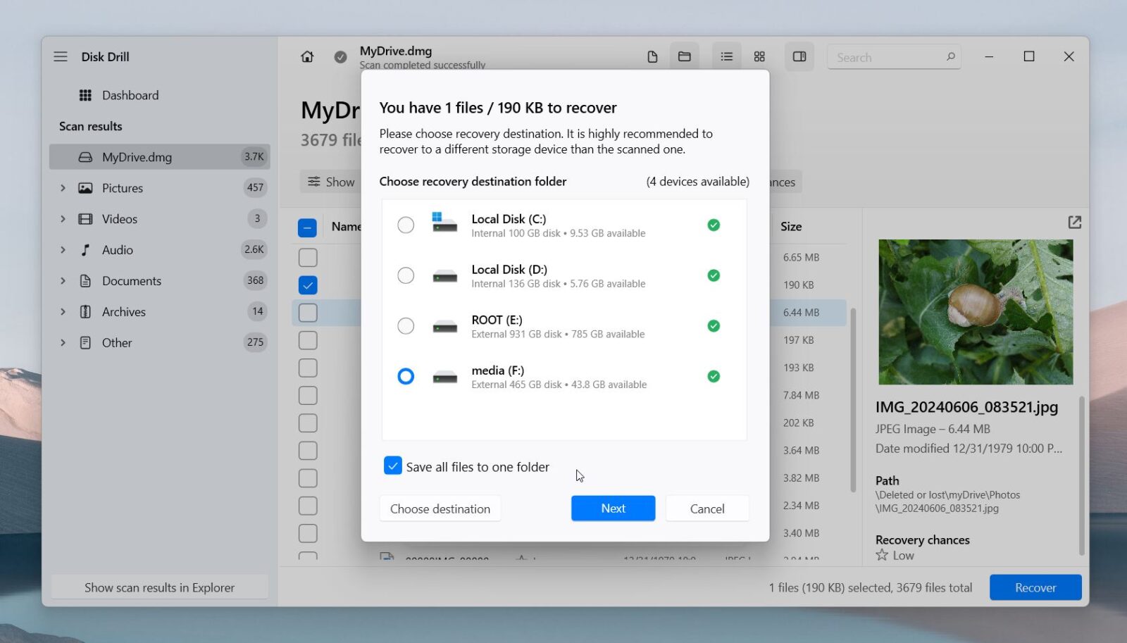Choose ROOT (E:) drive radio button
Screen dimensions: 1127x643
coord(406,325)
